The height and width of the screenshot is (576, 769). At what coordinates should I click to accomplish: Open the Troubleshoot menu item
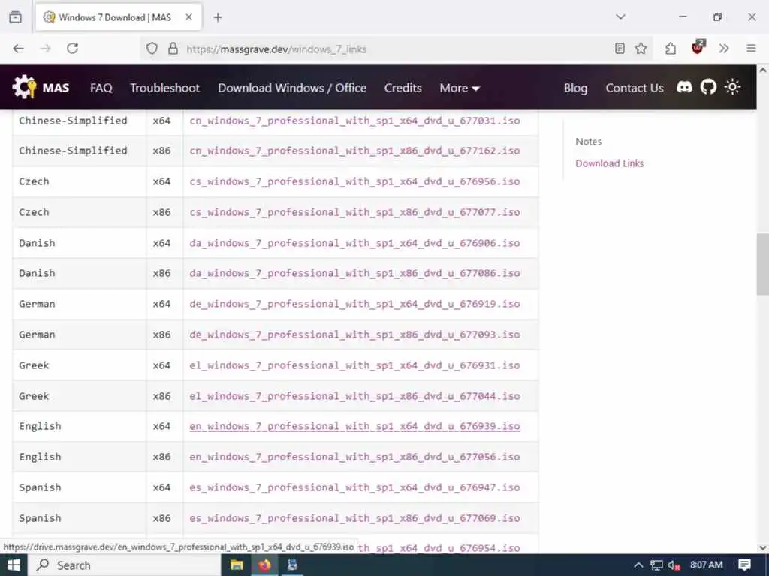click(164, 88)
